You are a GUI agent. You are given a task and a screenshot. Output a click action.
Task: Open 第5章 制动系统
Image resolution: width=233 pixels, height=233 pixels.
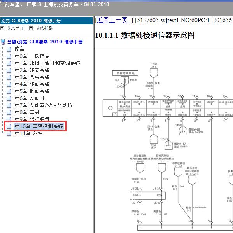tap(32, 91)
